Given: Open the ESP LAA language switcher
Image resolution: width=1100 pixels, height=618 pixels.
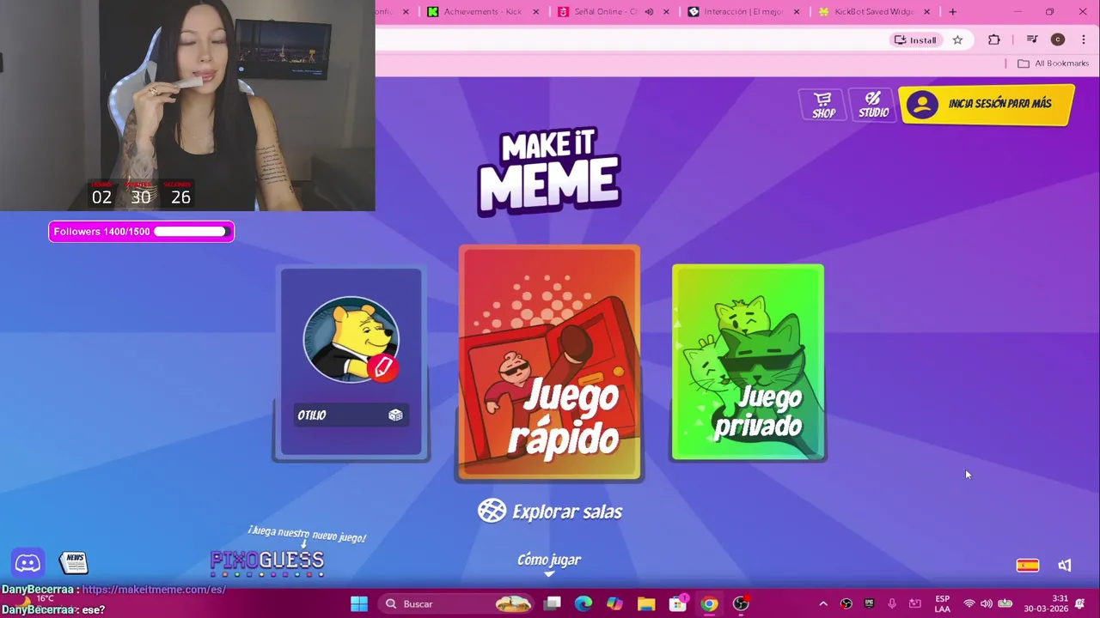Looking at the screenshot, I should (x=943, y=603).
